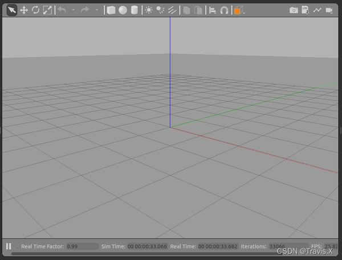Viewport: 342px width, 260px height.
Task: Change view angle with orange cube
Action: 238,10
